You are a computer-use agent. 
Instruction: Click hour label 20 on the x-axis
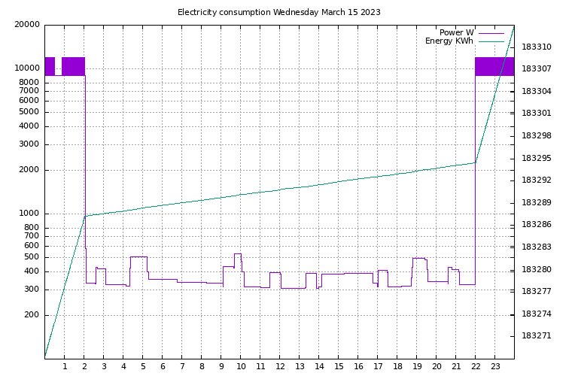click(437, 366)
